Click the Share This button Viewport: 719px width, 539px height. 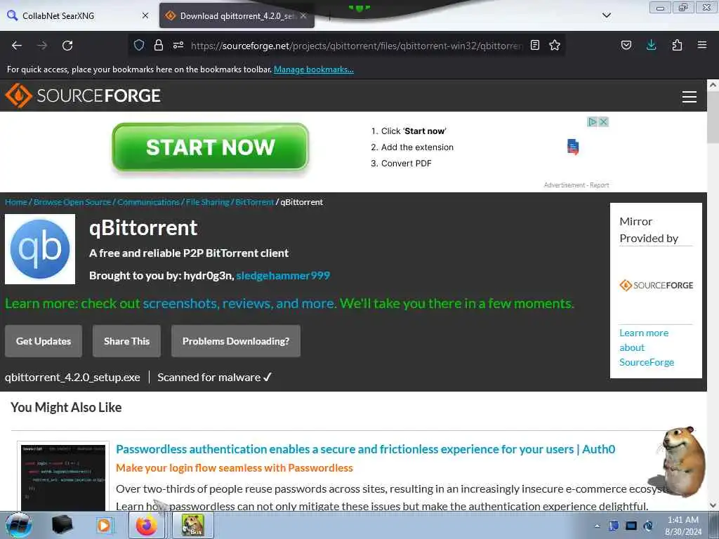[126, 341]
